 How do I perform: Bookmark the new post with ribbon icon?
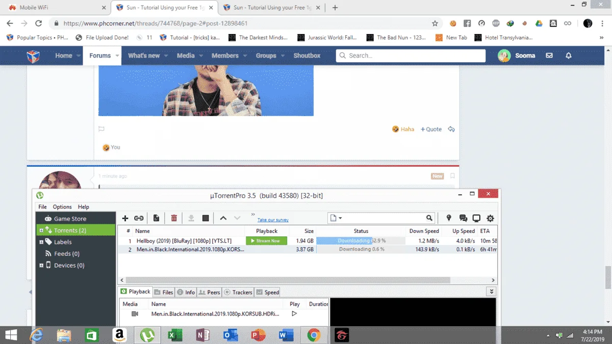[452, 176]
